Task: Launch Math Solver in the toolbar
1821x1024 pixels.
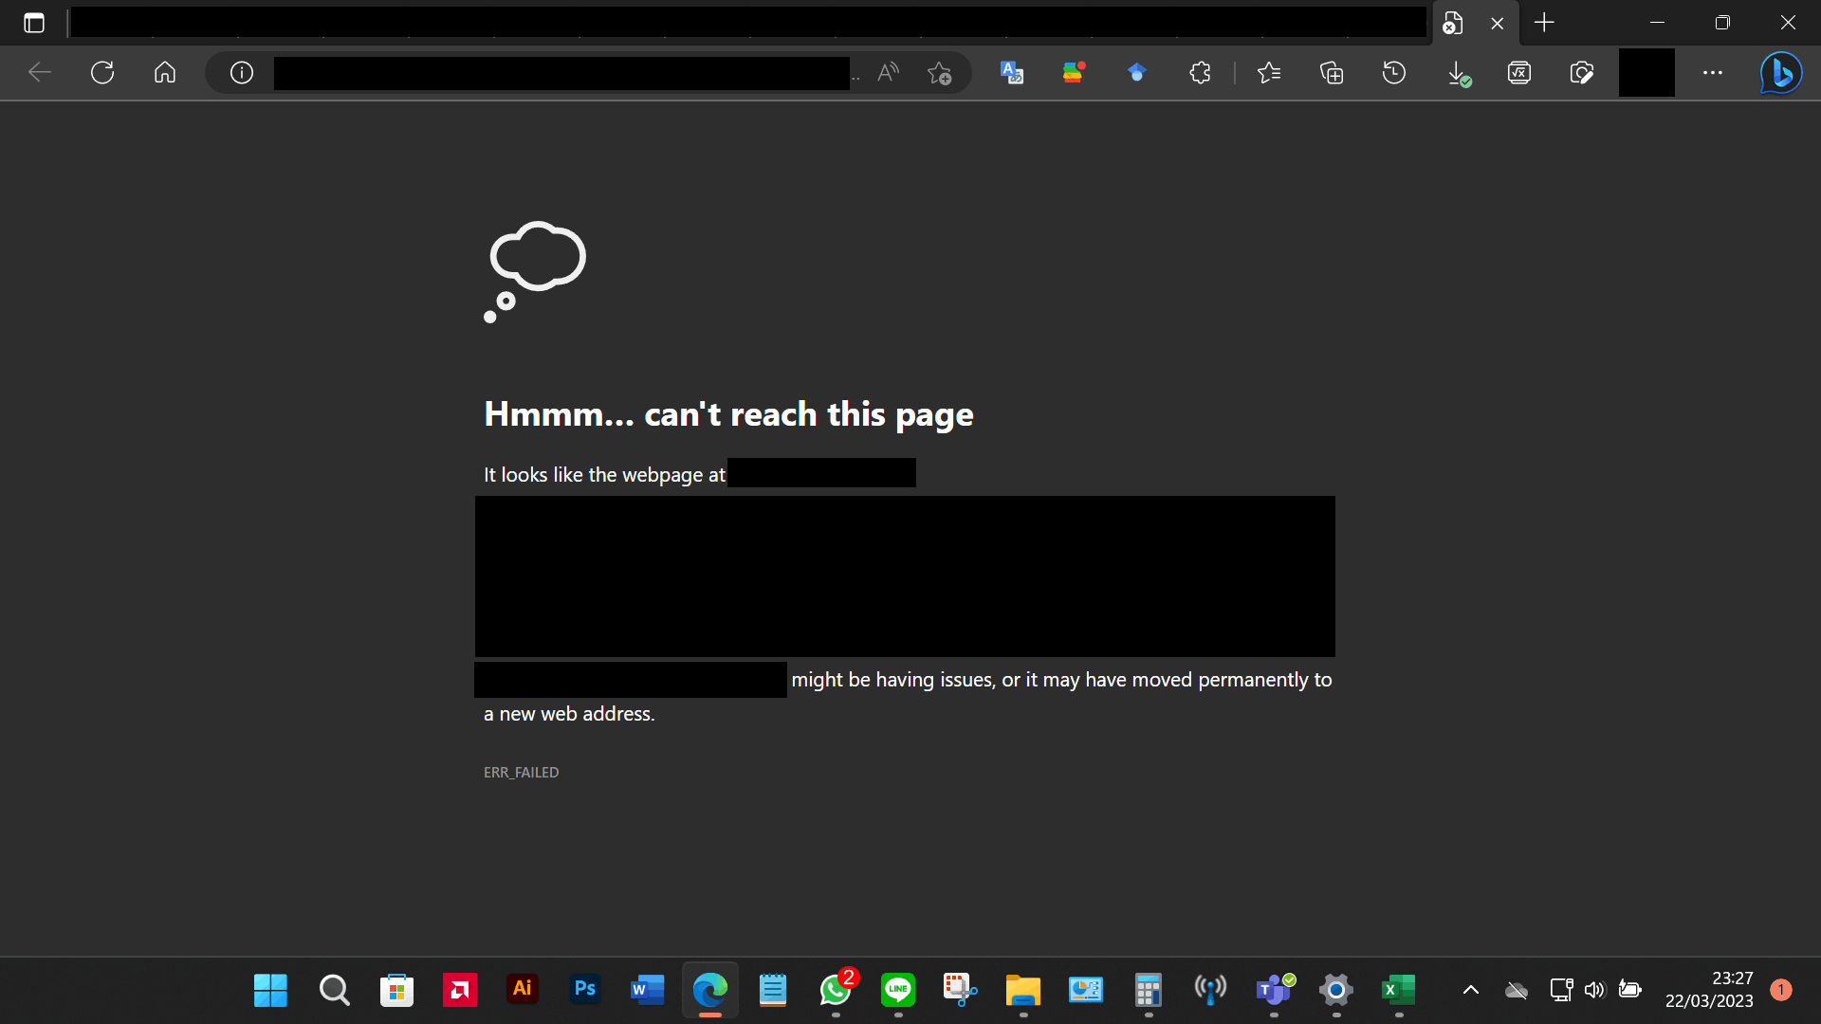Action: tap(1519, 72)
